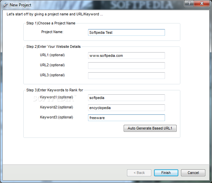Viewport: 212px width, 183px height.
Task: Click the URL3:(optional) label
Action: pyautogui.click(x=52, y=75)
